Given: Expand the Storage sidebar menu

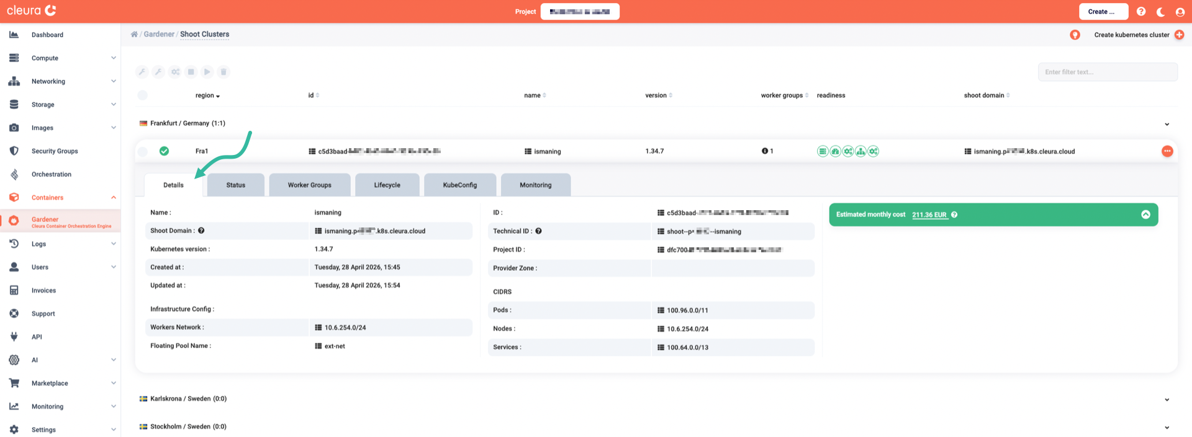Looking at the screenshot, I should click(60, 105).
